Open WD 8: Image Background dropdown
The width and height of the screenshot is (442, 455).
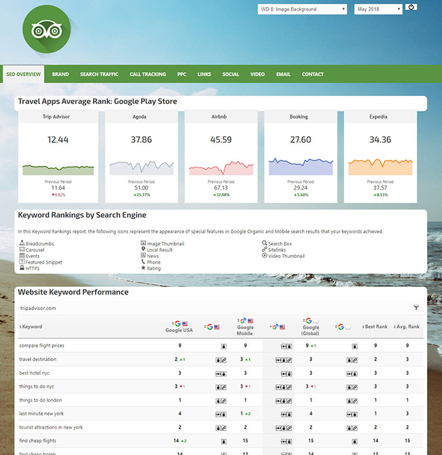click(x=302, y=10)
